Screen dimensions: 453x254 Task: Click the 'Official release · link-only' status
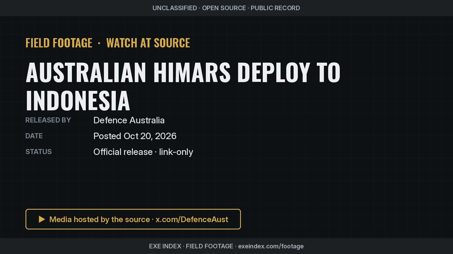pos(143,152)
